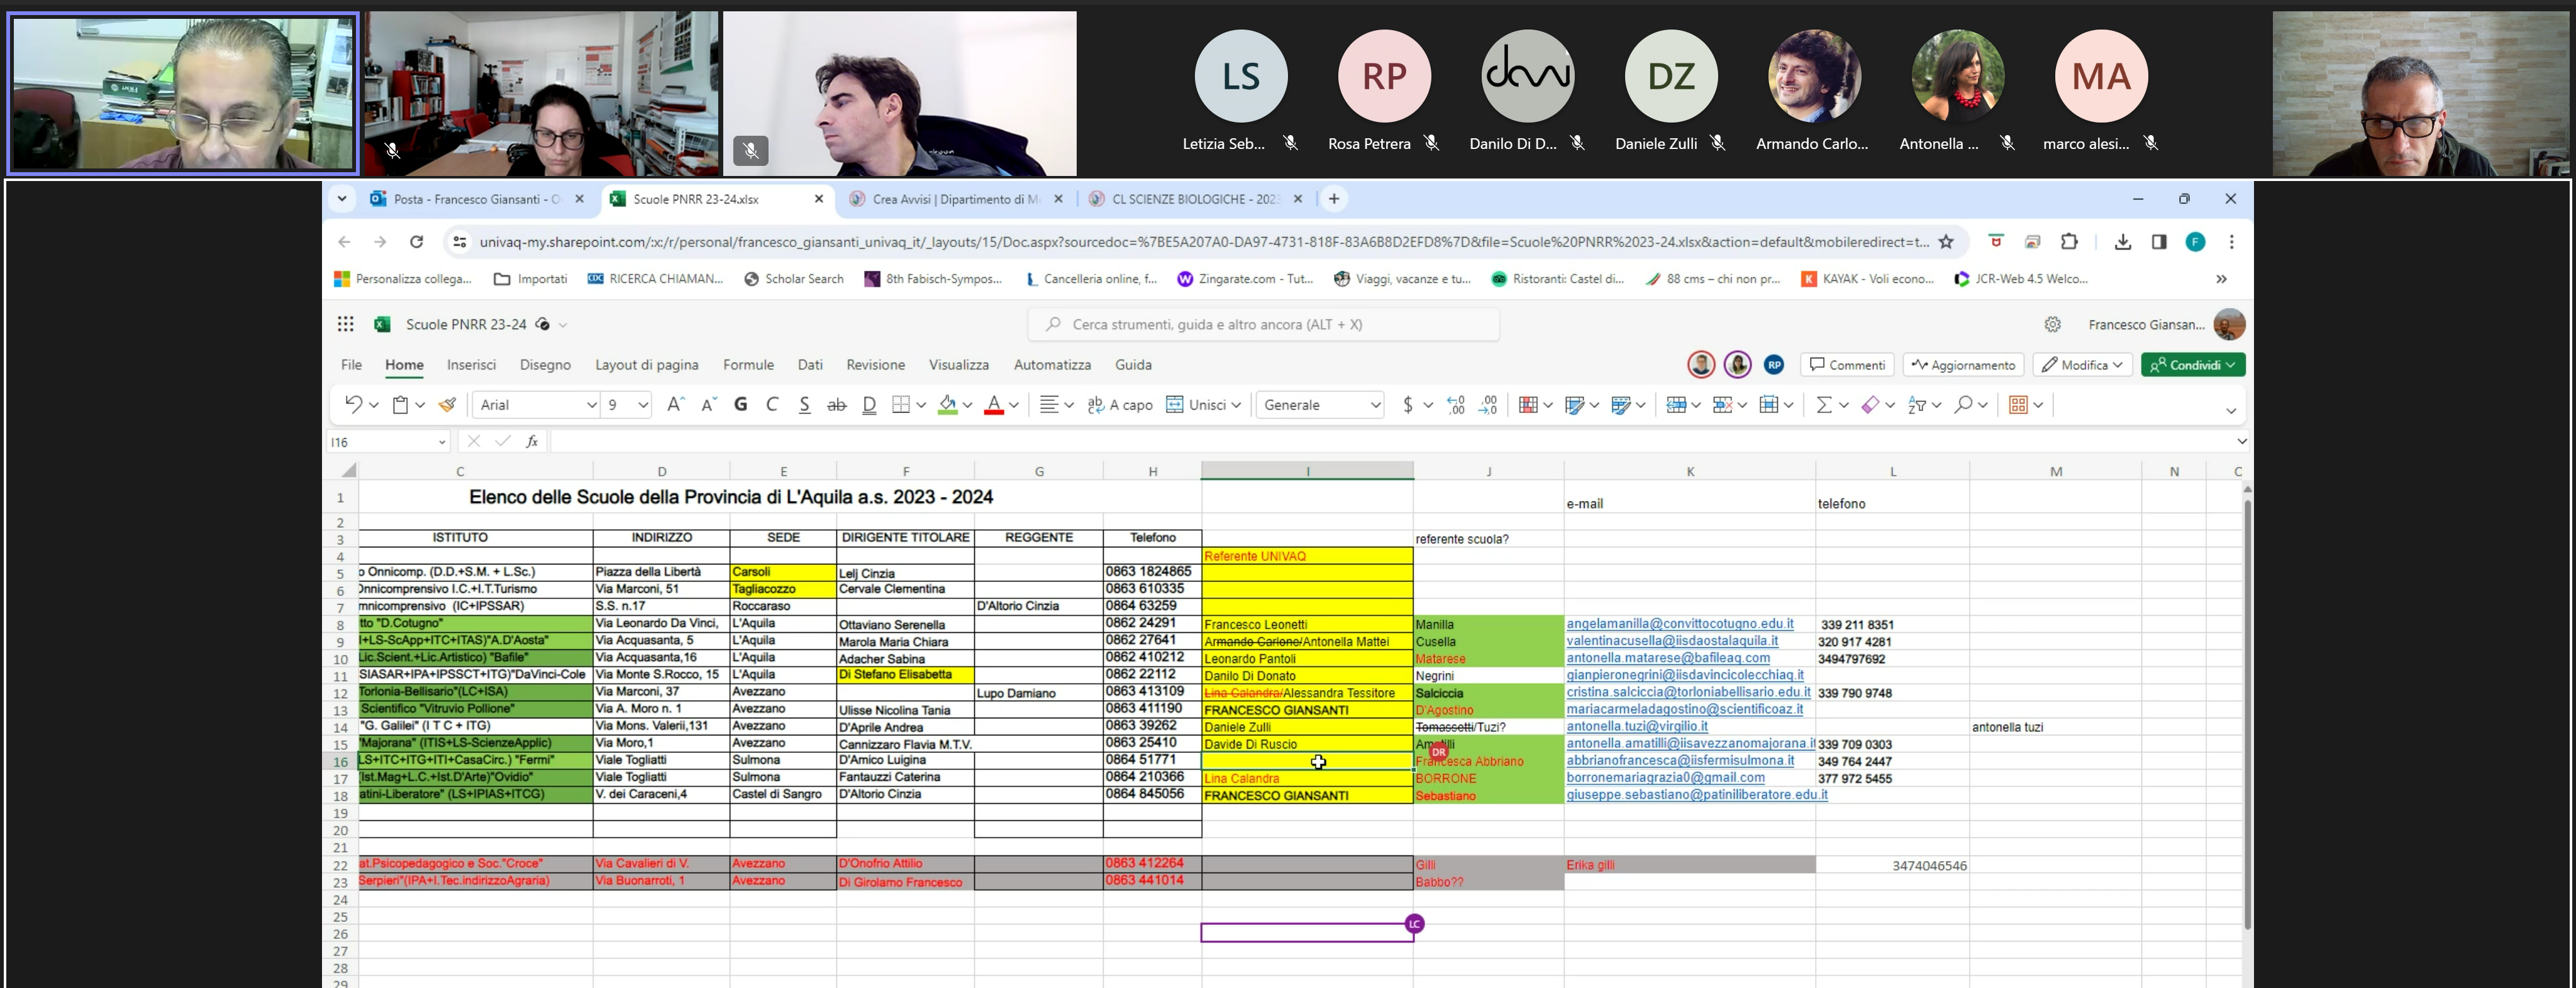
Task: Toggle strikethrough (ab) formatting
Action: [x=837, y=405]
